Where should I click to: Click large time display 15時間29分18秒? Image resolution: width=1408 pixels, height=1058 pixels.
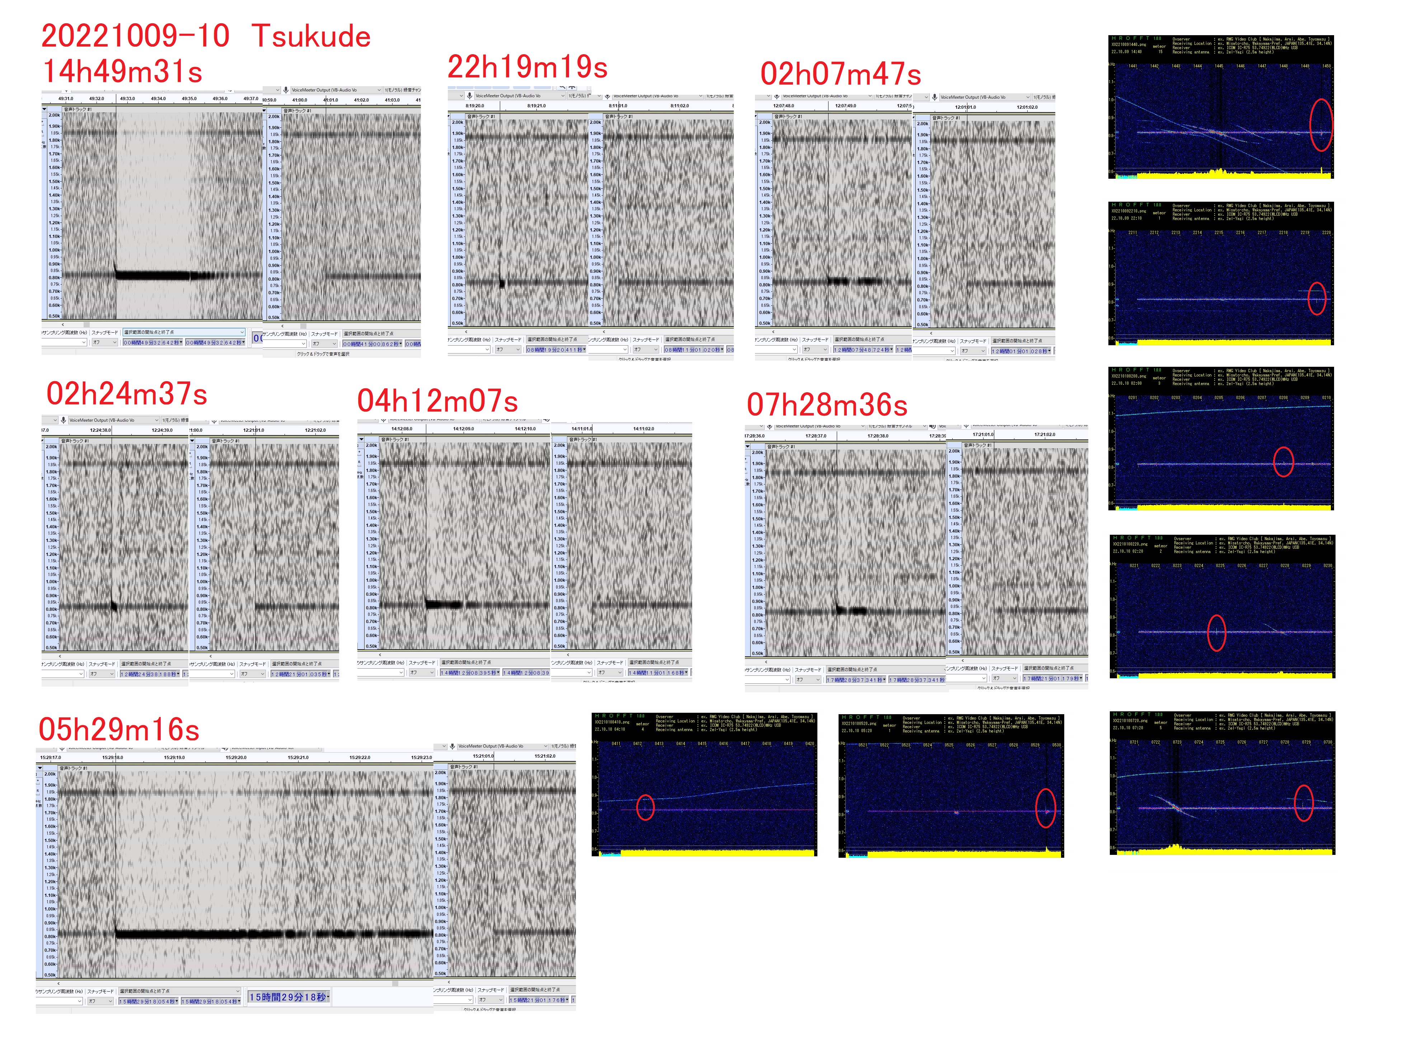288,997
